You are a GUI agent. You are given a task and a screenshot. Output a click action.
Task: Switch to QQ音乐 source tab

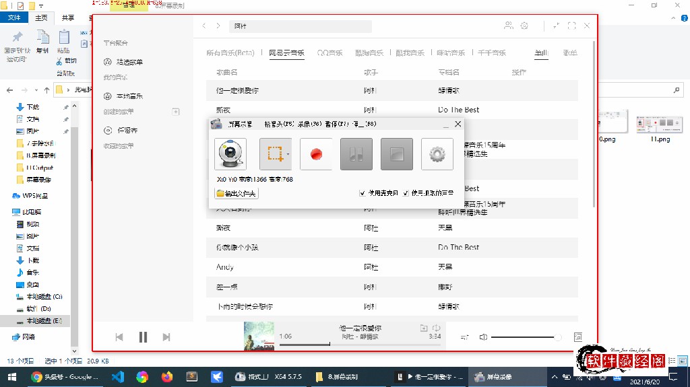330,52
